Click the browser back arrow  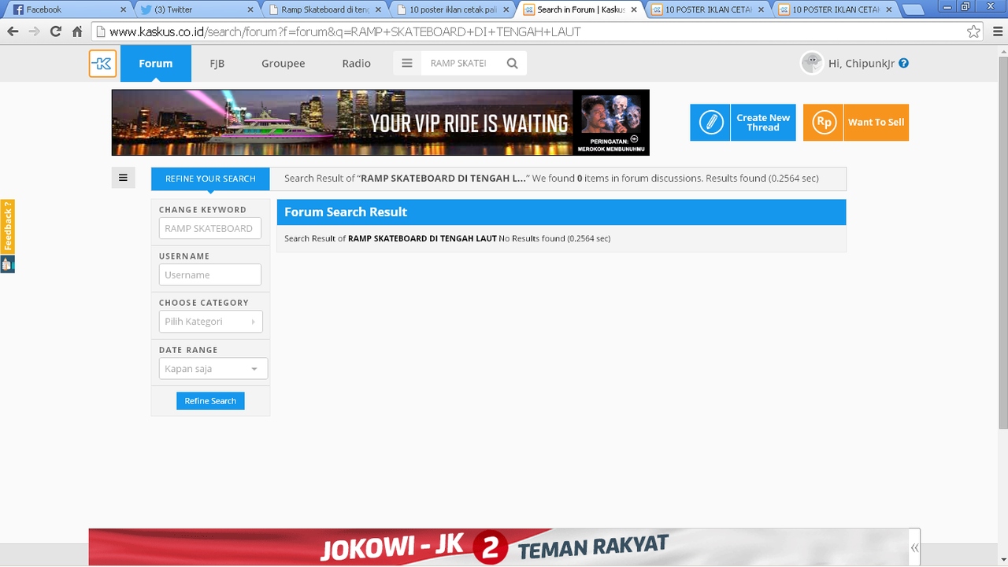point(13,31)
